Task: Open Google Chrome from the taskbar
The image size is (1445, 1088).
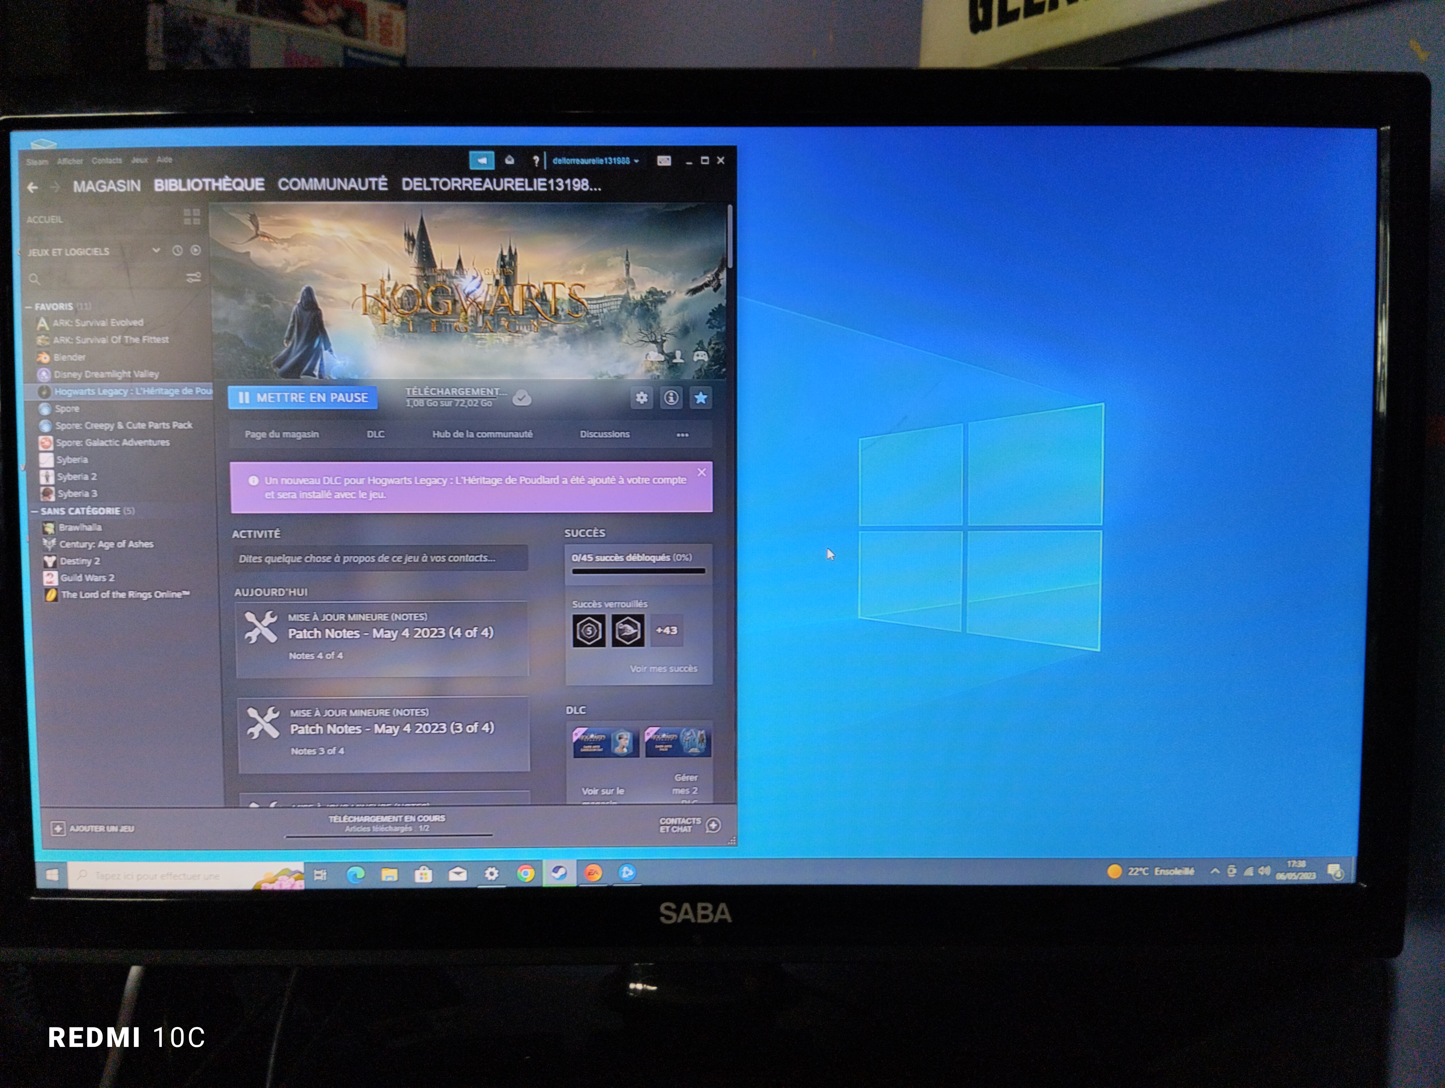Action: point(525,874)
